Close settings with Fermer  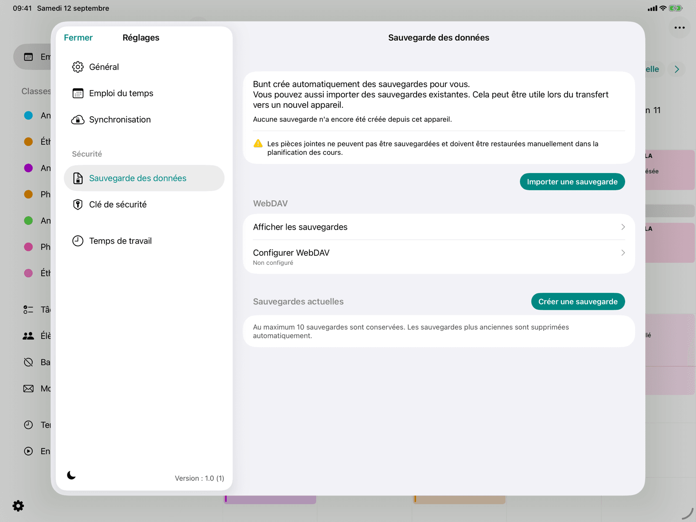(78, 38)
